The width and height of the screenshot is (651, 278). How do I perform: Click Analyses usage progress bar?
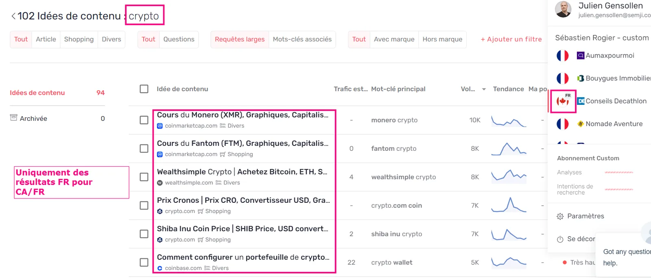click(619, 173)
